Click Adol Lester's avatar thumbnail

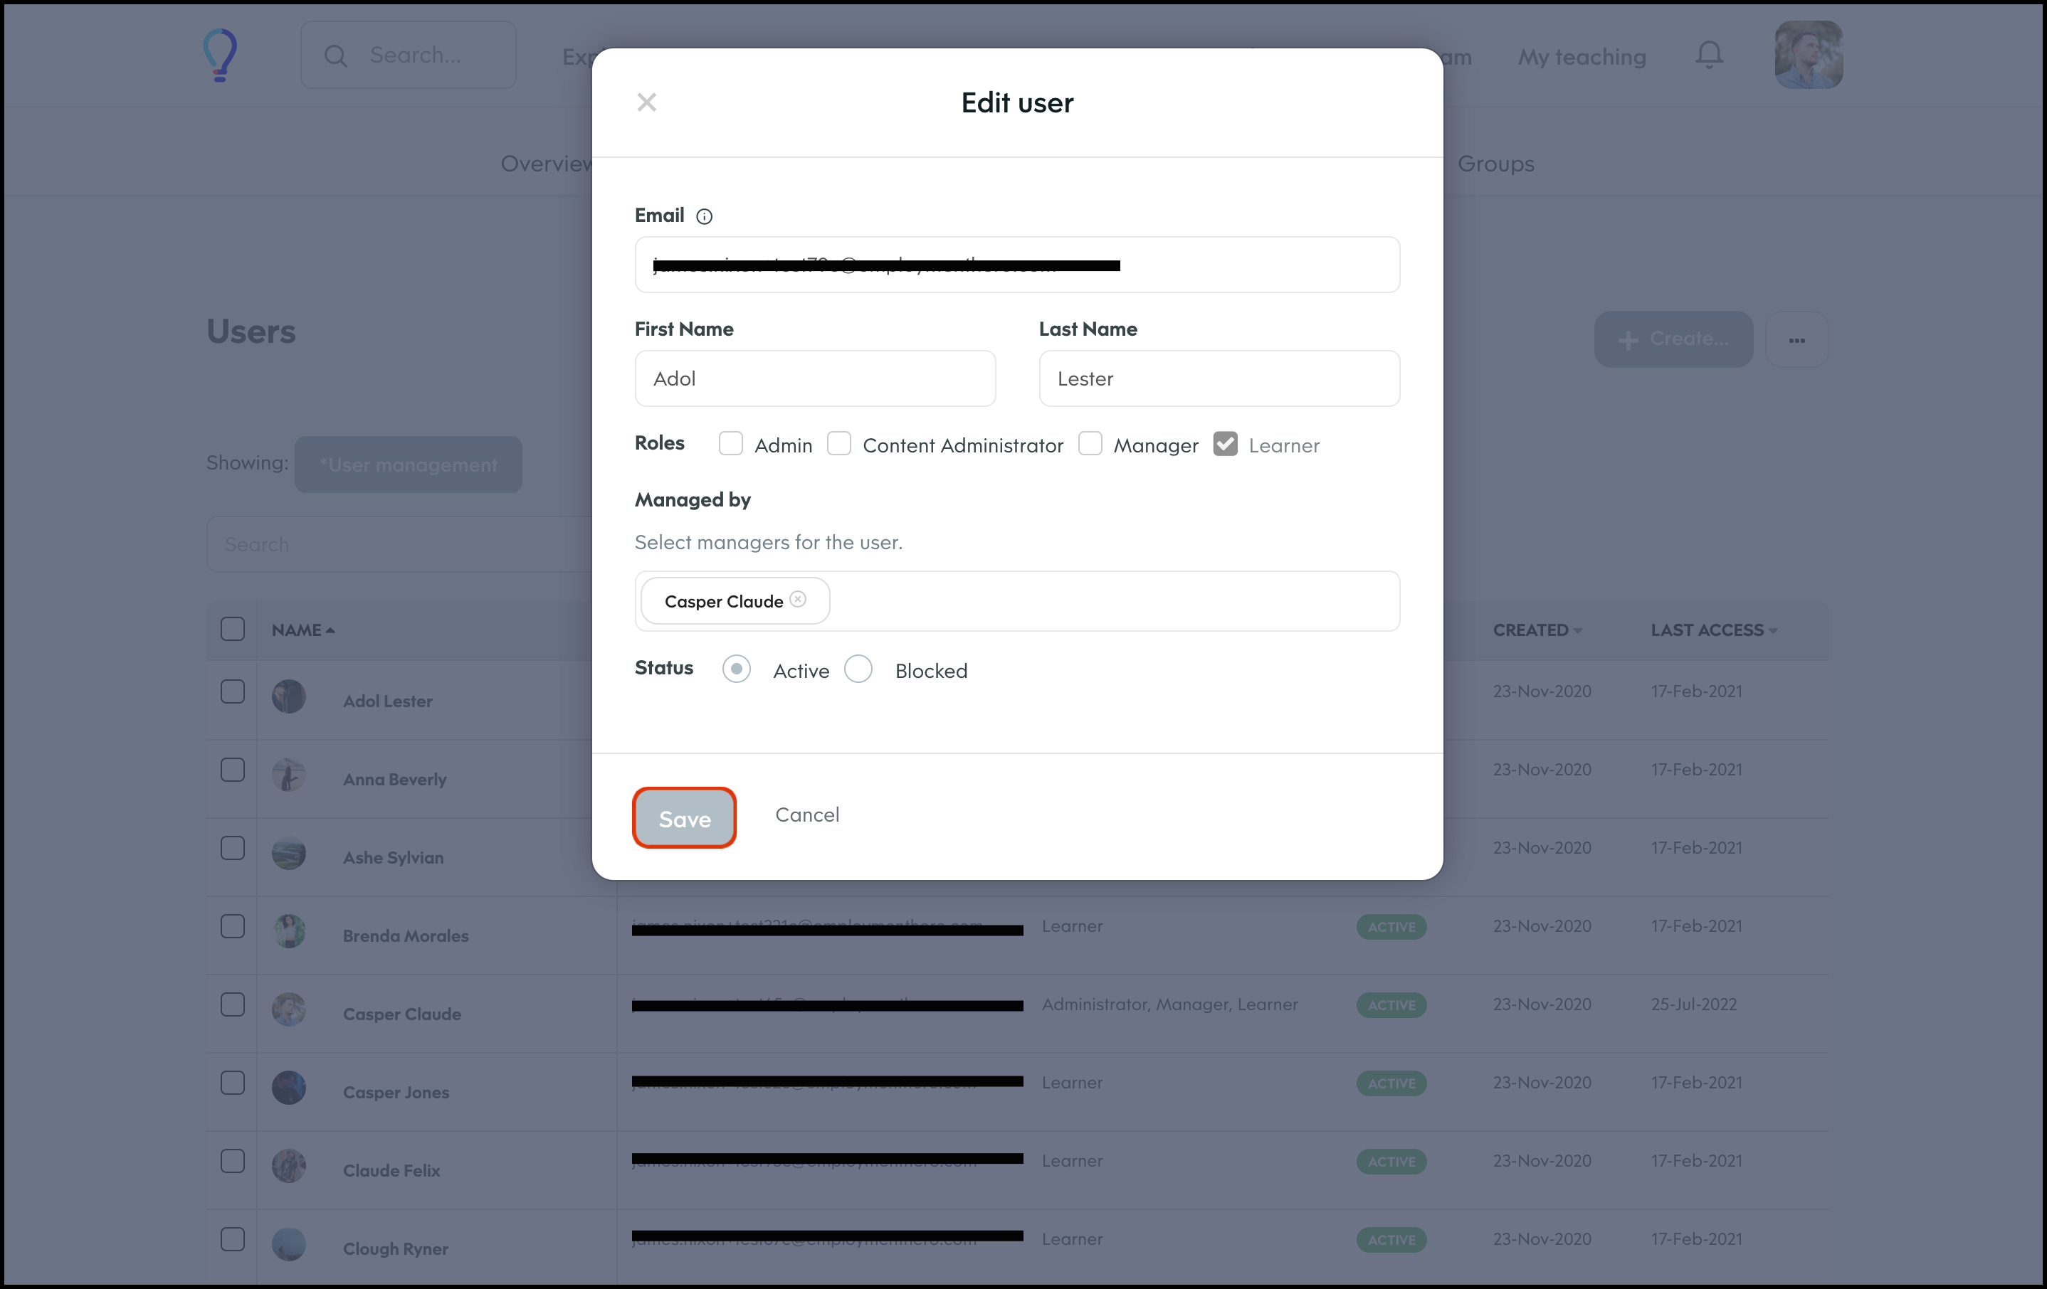[289, 696]
